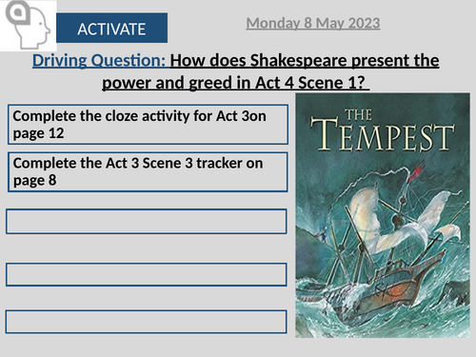Click the 'page 12' text
This screenshot has height=357, width=476.
point(38,133)
